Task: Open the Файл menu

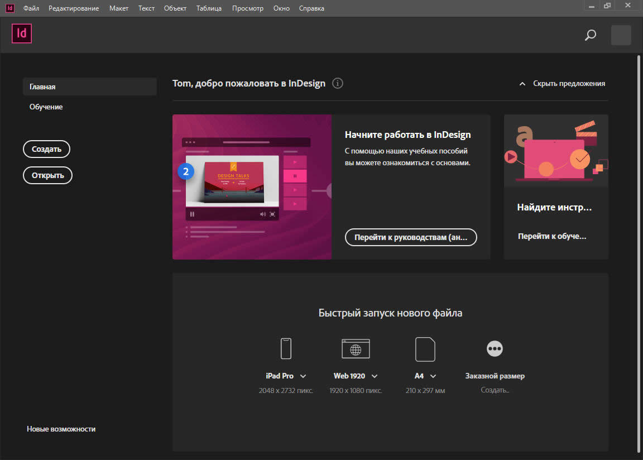Action: [31, 8]
